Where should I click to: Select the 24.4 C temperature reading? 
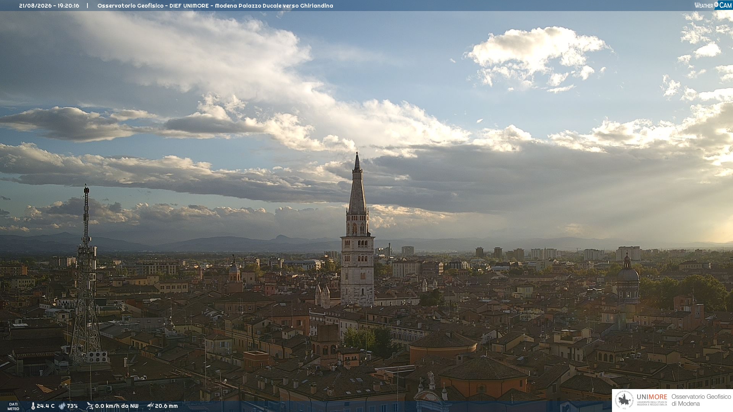(x=45, y=406)
